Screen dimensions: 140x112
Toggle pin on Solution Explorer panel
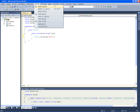pos(18,13)
